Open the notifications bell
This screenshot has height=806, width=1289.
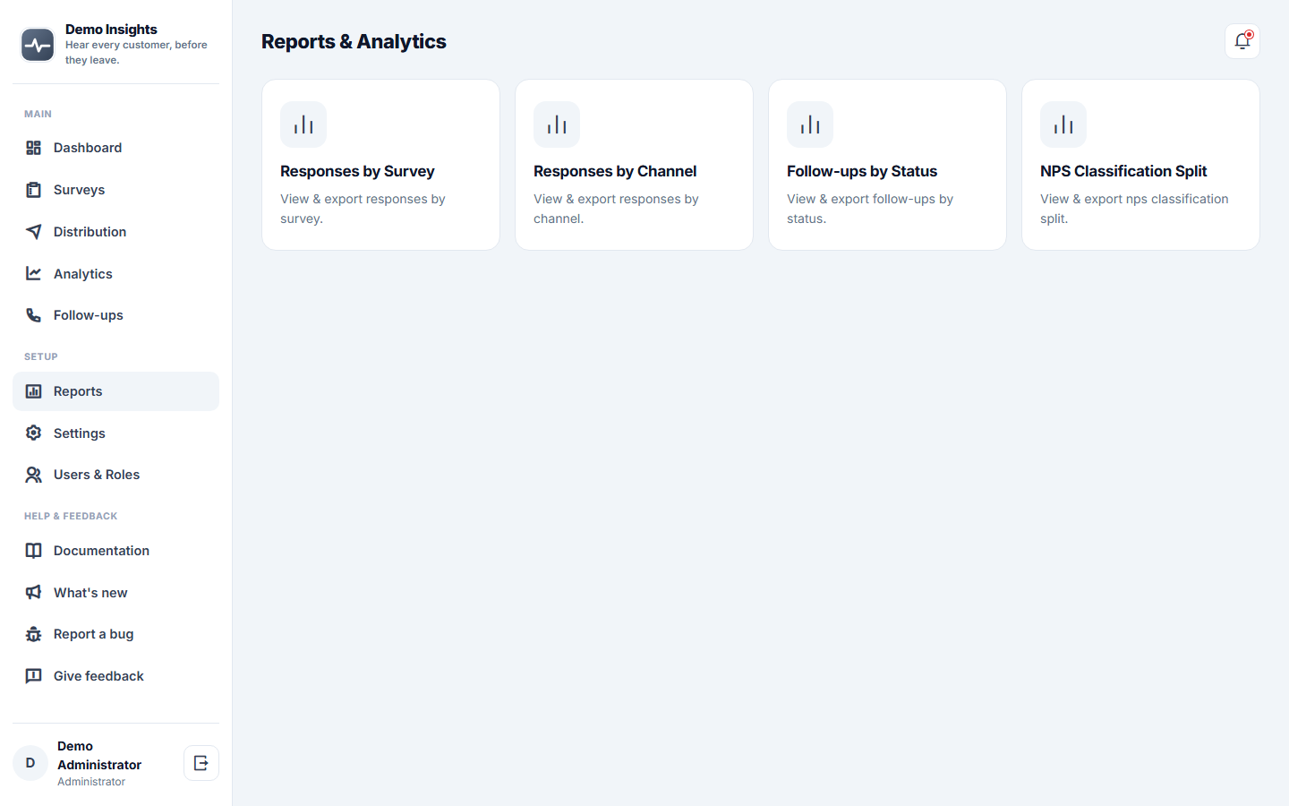(x=1242, y=41)
